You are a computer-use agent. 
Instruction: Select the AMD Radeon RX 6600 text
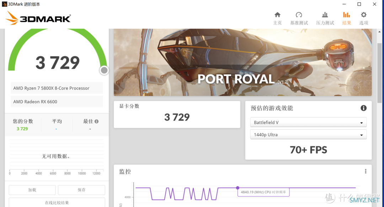[35, 102]
